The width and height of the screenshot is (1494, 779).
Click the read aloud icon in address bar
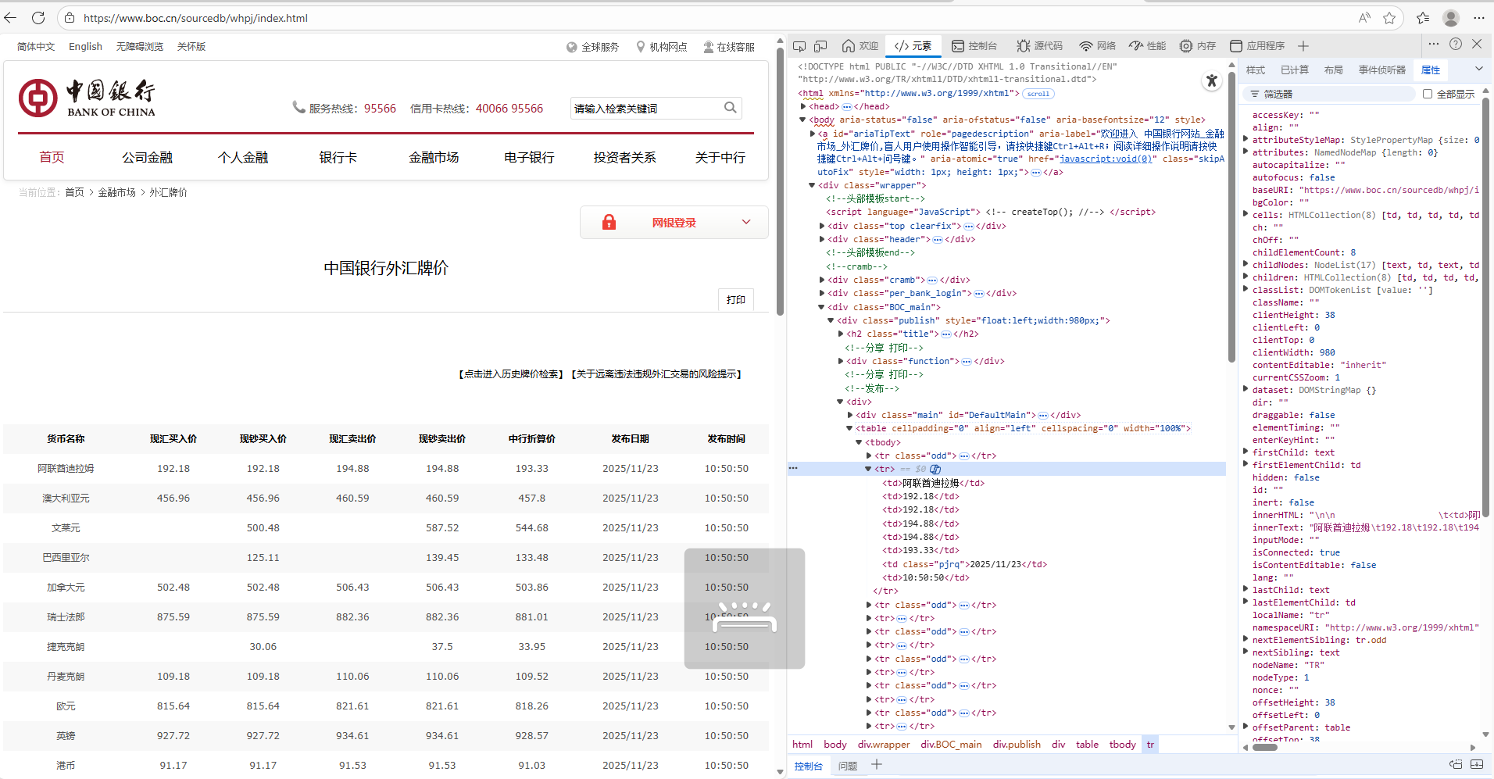pos(1364,18)
